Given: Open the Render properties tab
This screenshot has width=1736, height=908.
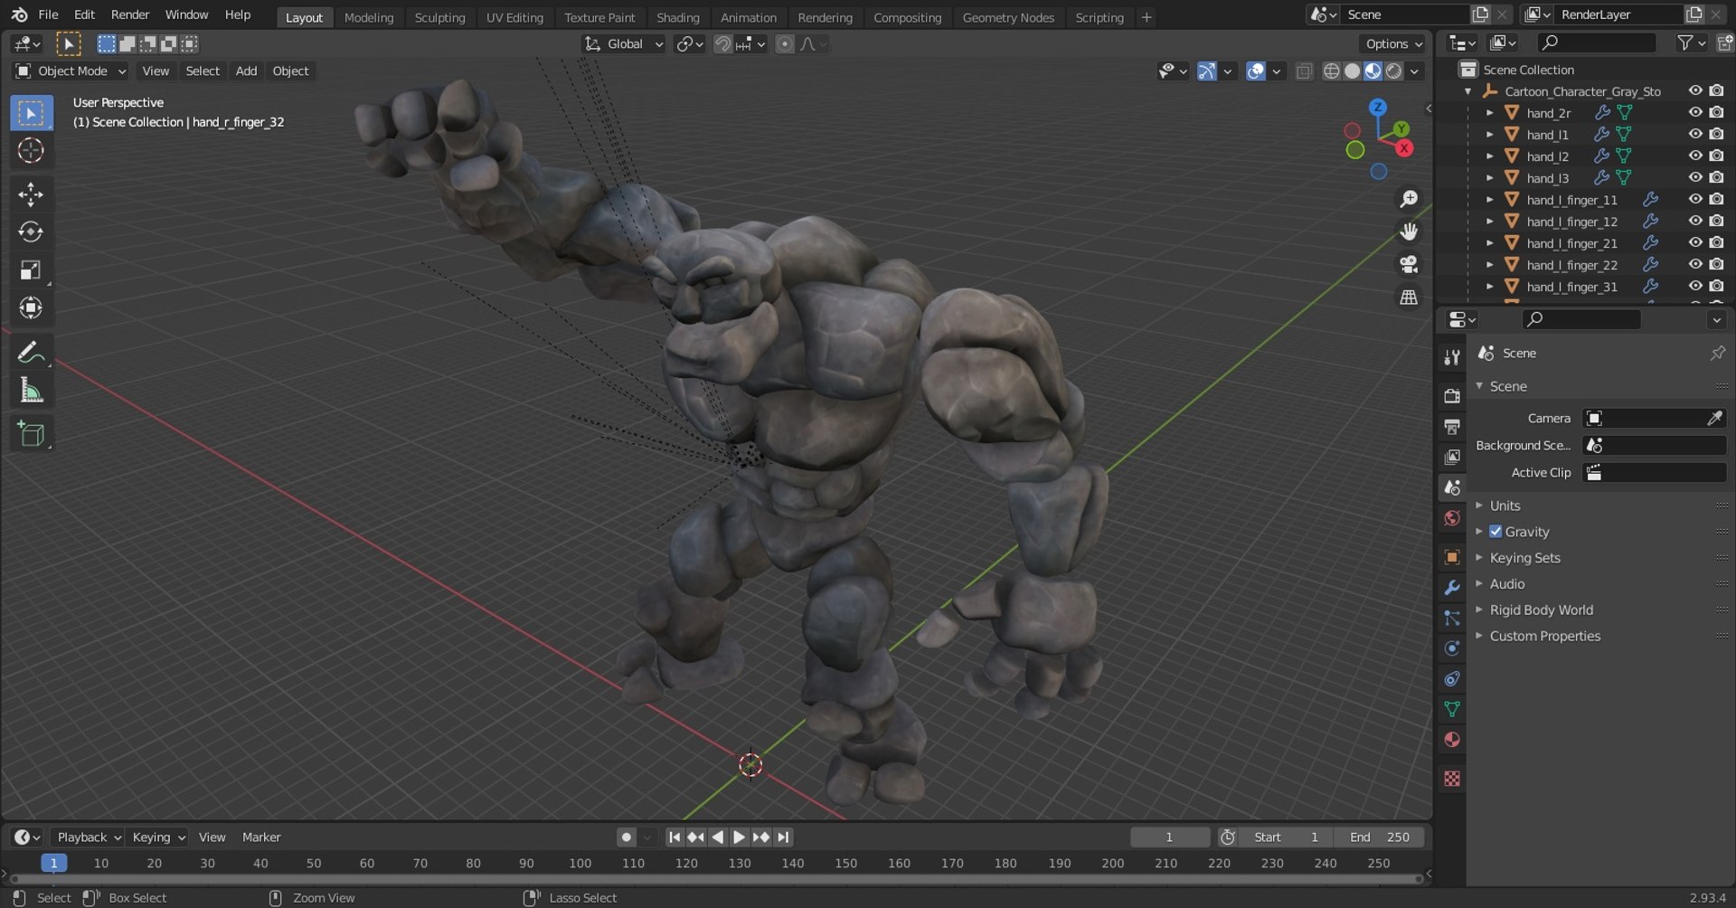Looking at the screenshot, I should [1452, 396].
